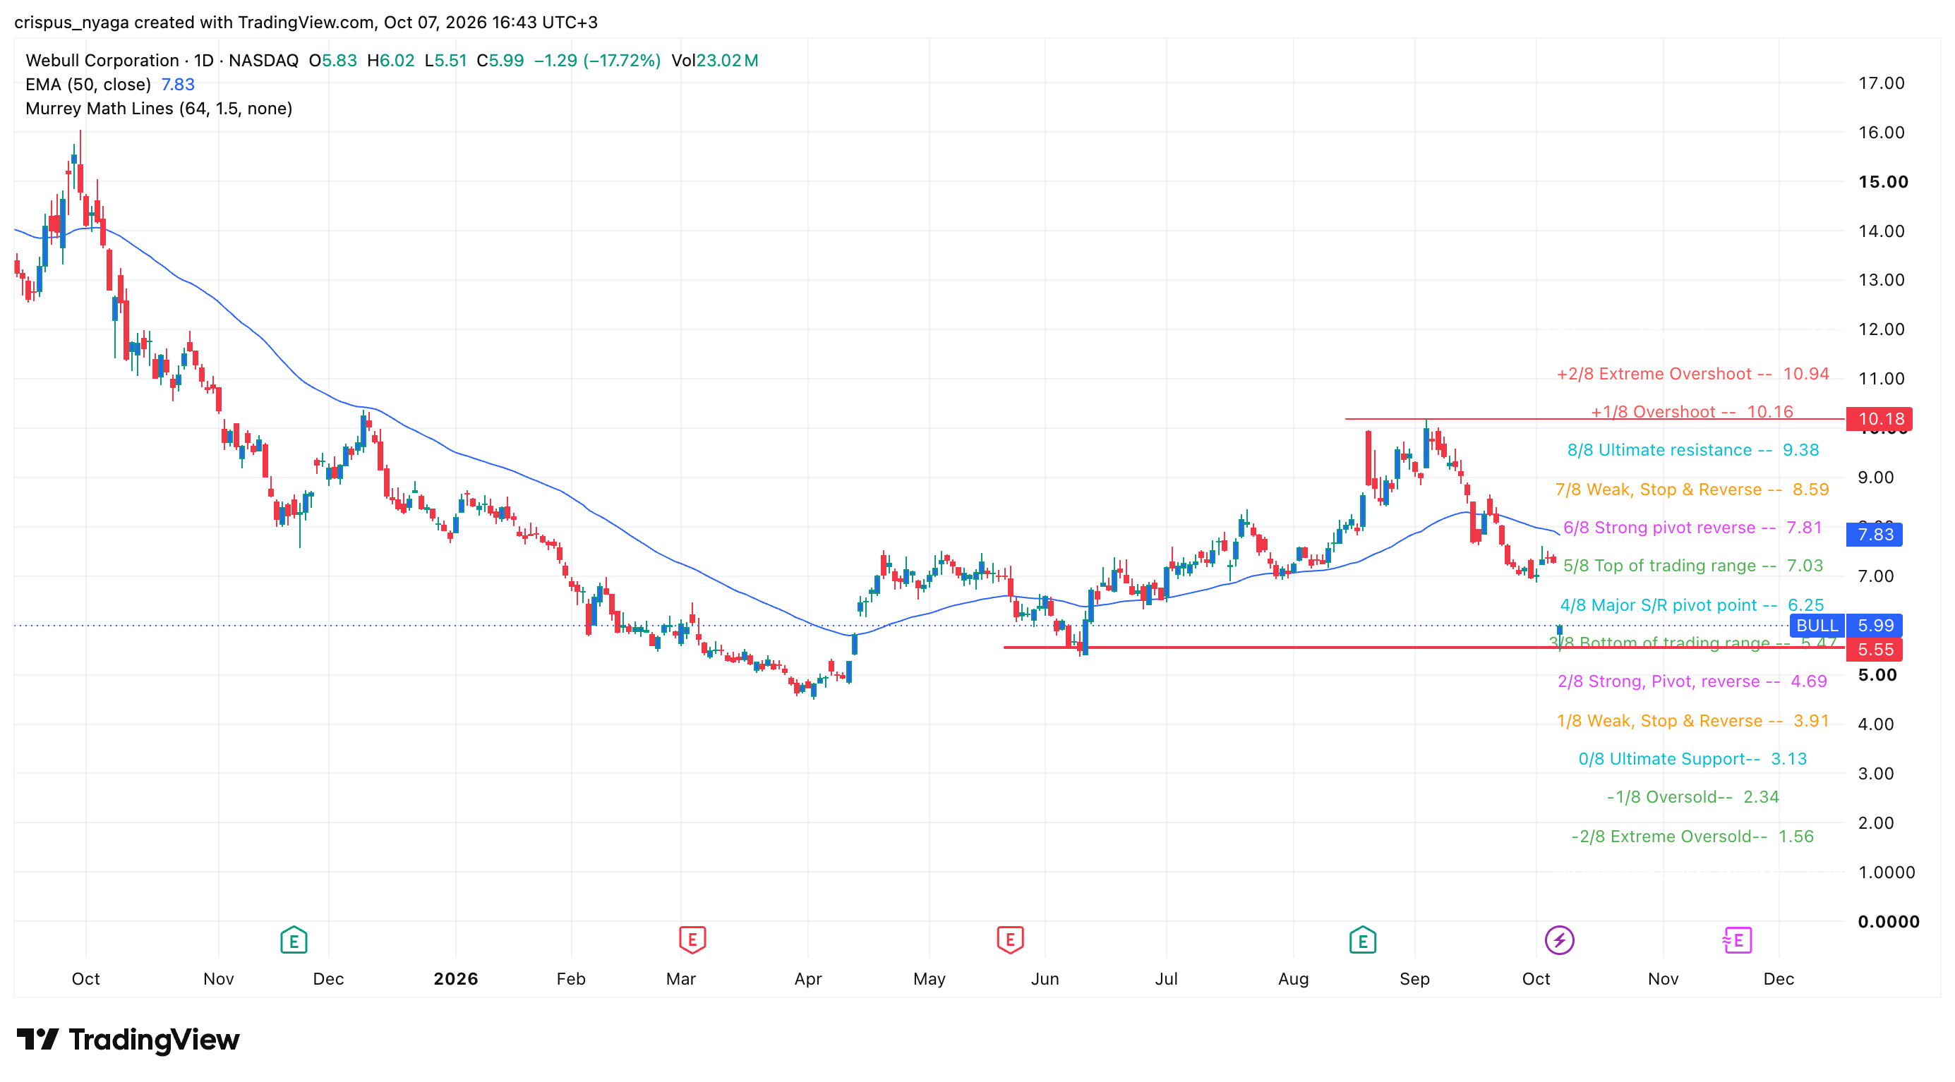Click the blue 7.83 EMA price label
Image resolution: width=1955 pixels, height=1082 pixels.
[x=1875, y=534]
